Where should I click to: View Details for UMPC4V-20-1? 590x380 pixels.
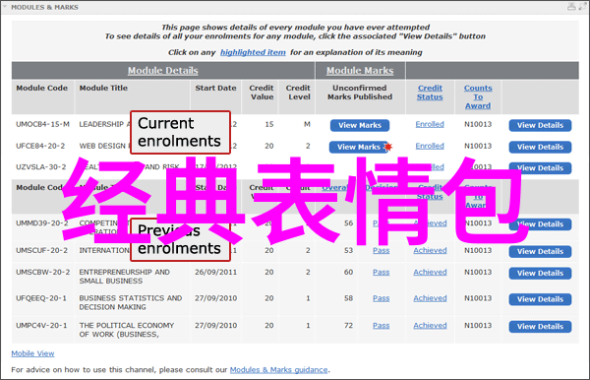point(540,327)
